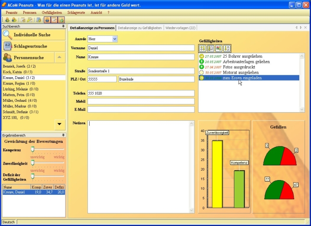Click into the Mobil input field
Viewport: 311px width, 226px height.
pos(141,101)
